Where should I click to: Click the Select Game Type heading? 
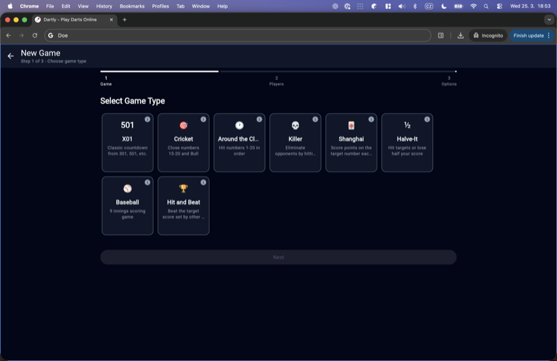click(x=132, y=101)
